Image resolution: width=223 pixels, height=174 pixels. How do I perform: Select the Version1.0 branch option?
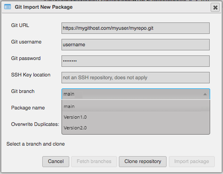[136, 117]
